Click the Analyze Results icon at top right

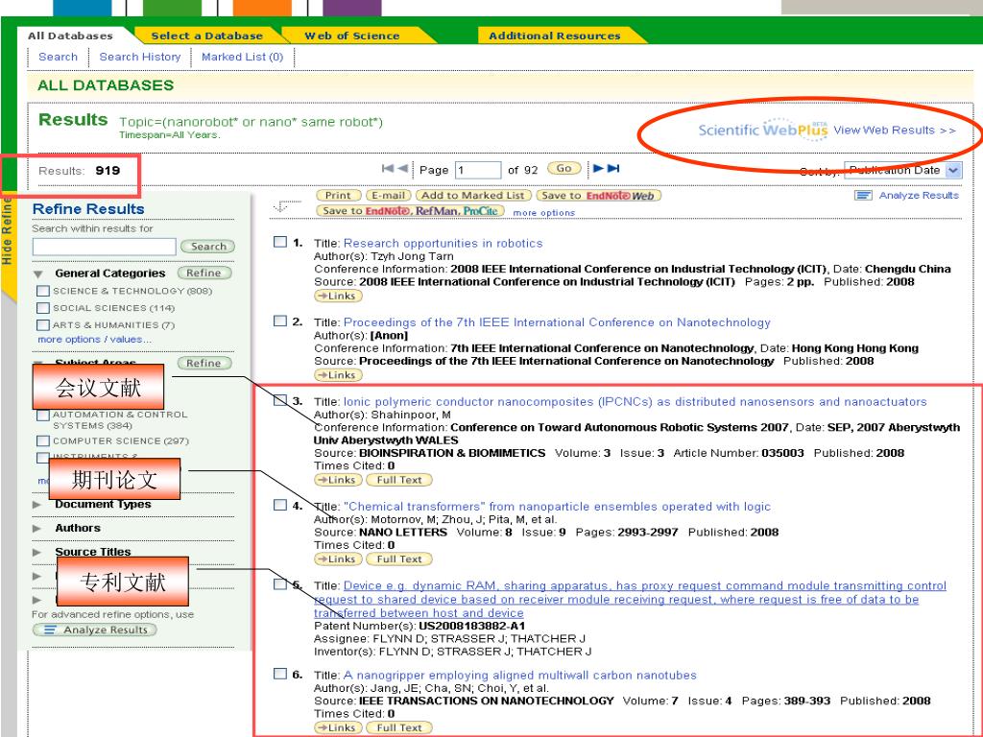pos(862,196)
